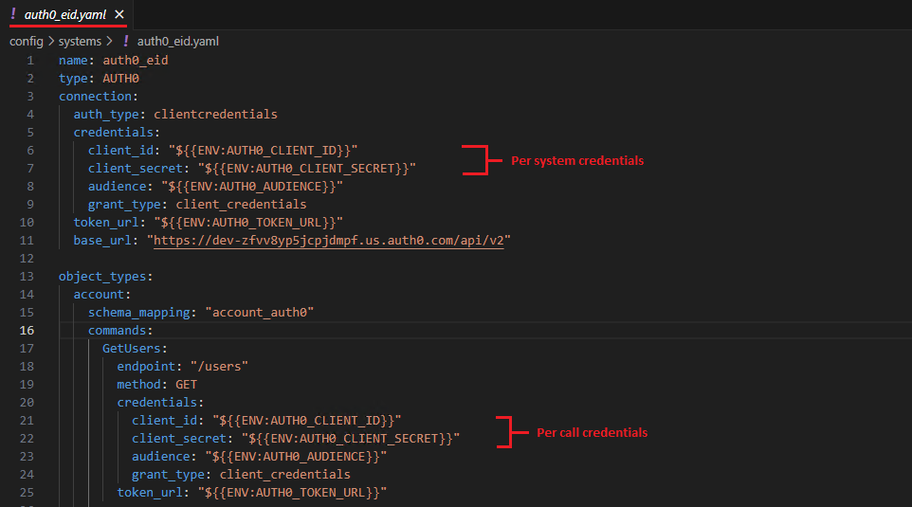The width and height of the screenshot is (912, 507).
Task: Click the 'GET' method value
Action: (186, 385)
